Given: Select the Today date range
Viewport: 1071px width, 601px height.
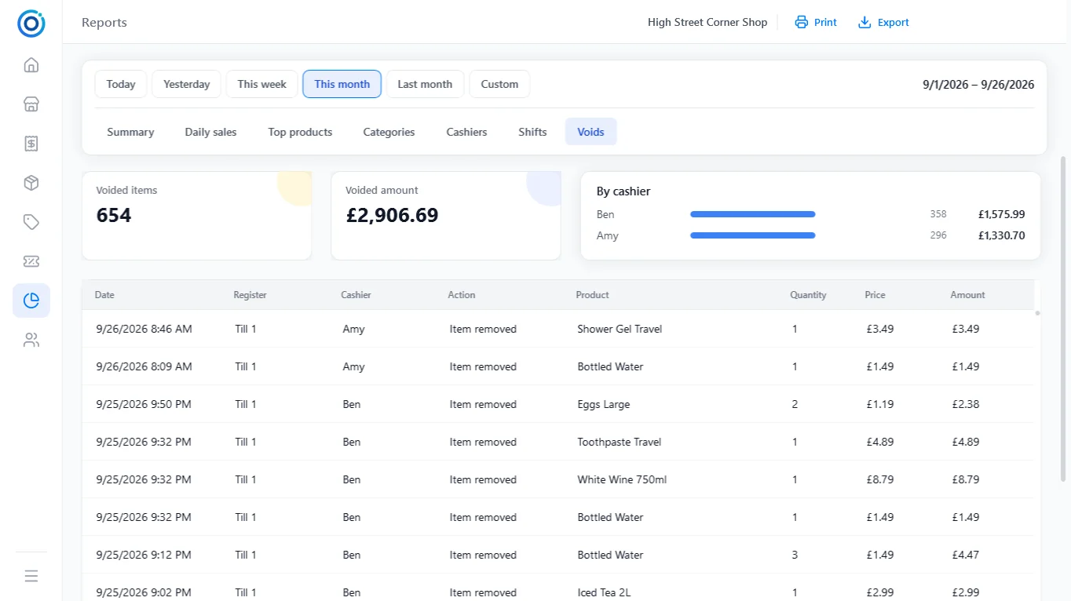Looking at the screenshot, I should click(x=121, y=84).
